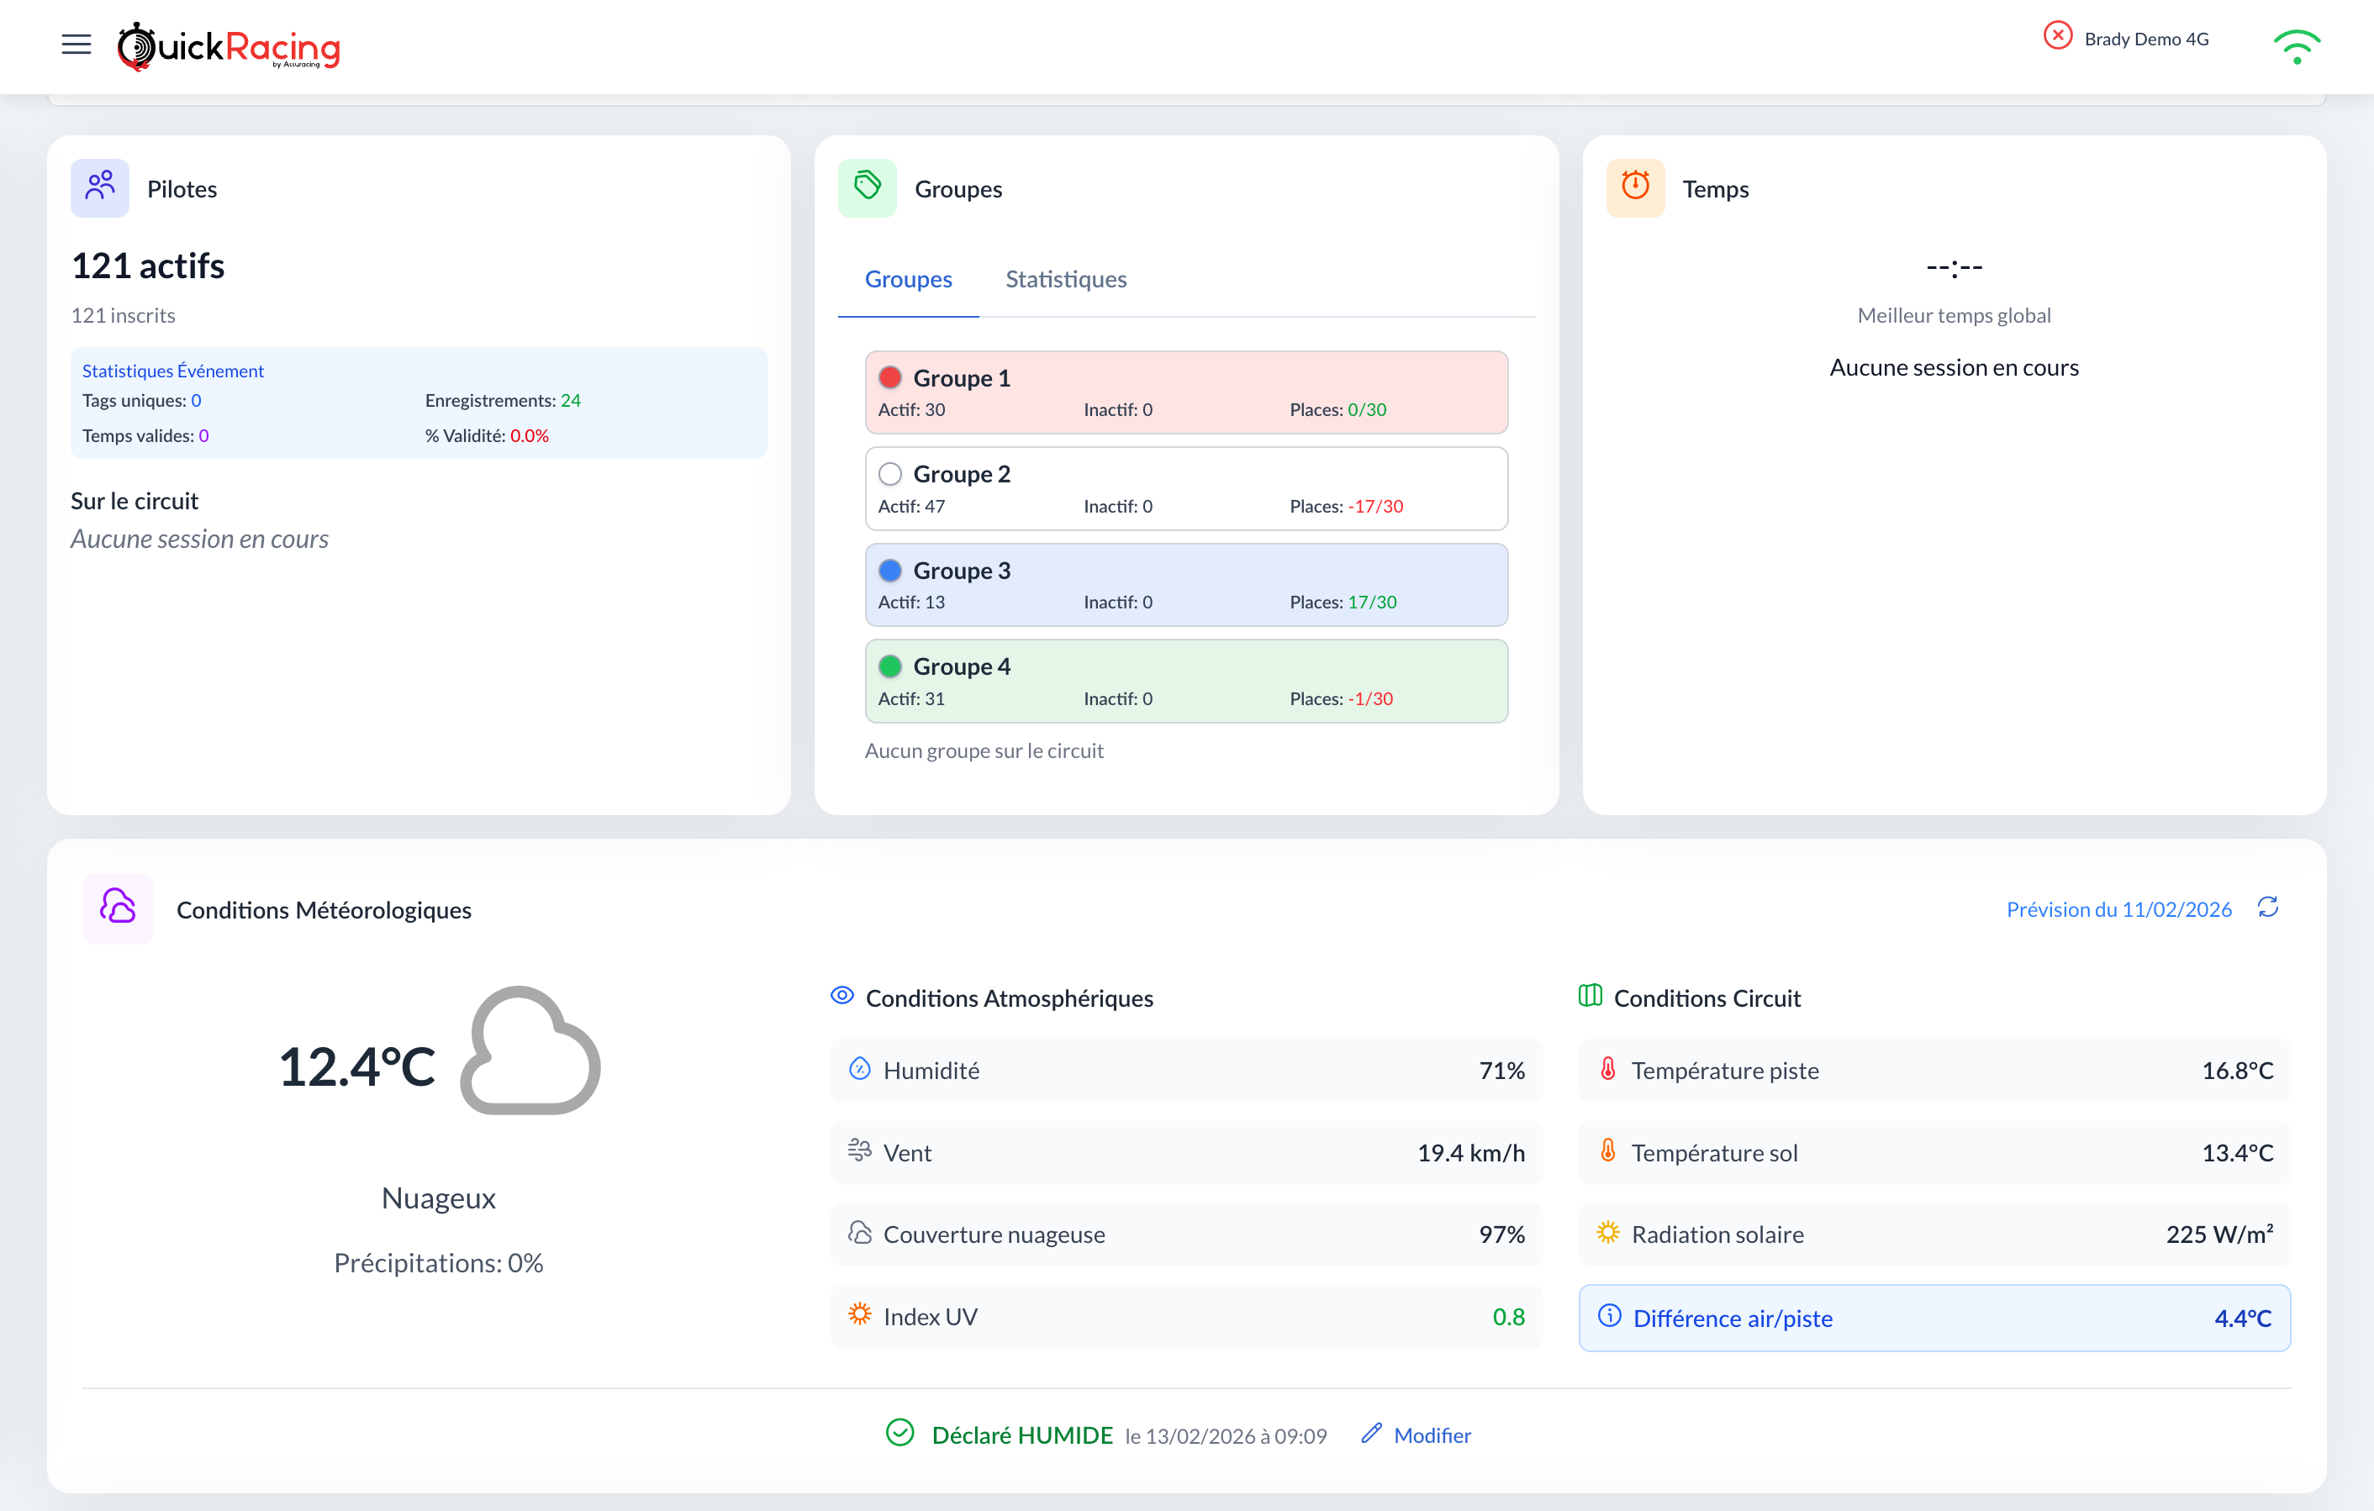
Task: Click the Brady Demo 4G label
Action: point(2145,39)
